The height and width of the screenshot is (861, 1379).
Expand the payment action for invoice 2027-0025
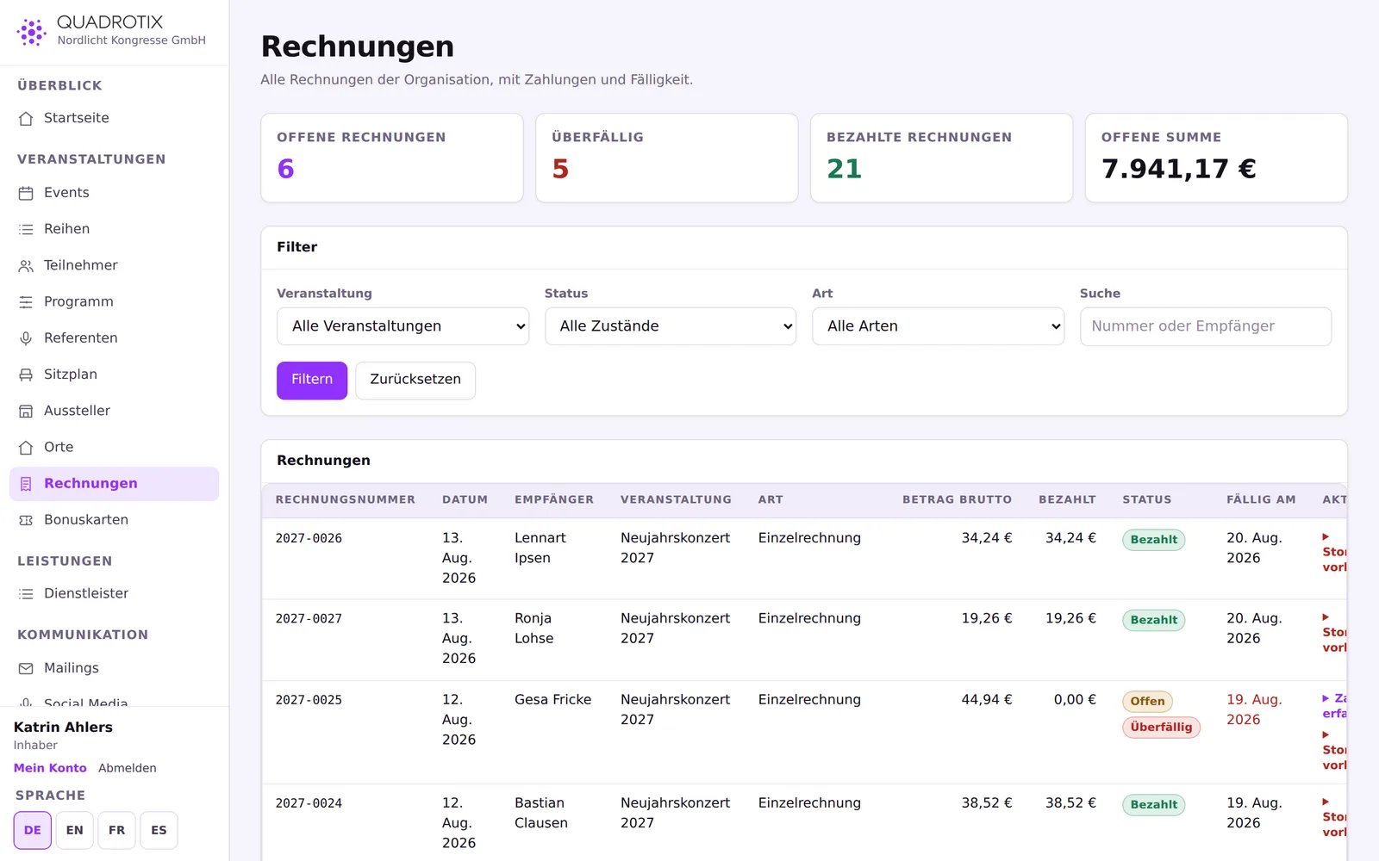pyautogui.click(x=1334, y=706)
